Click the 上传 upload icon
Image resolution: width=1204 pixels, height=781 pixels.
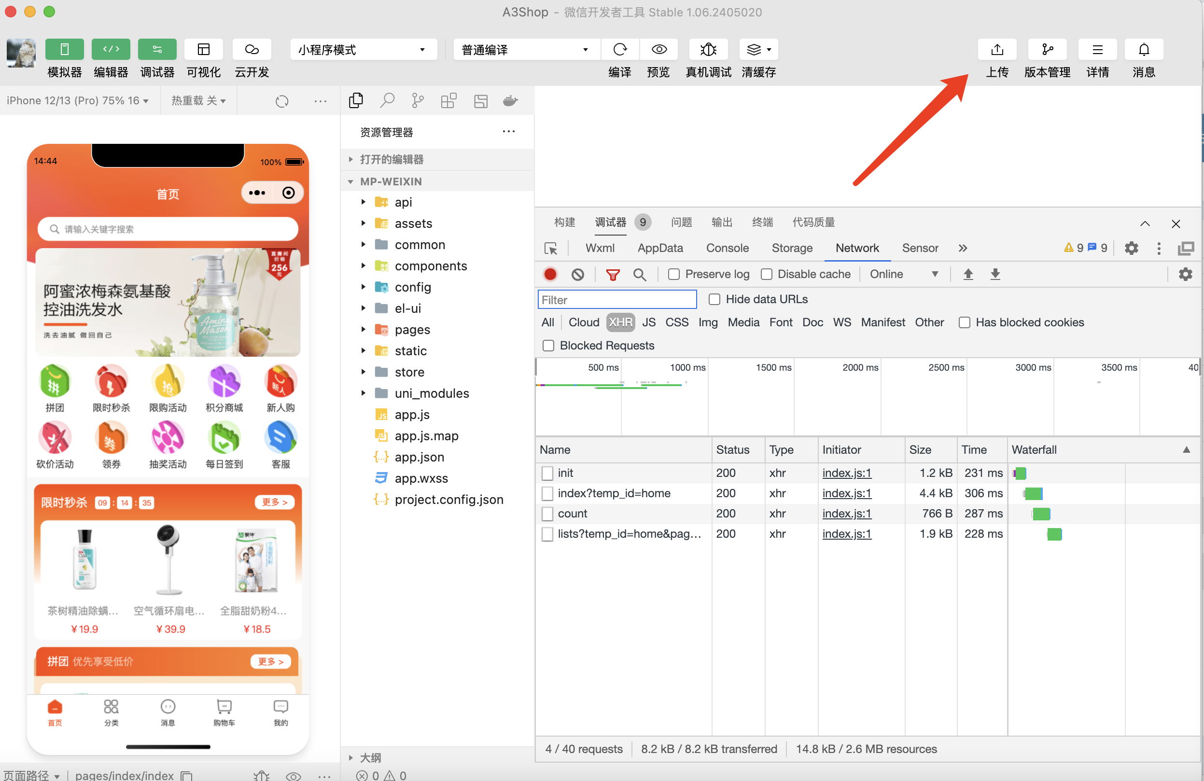[x=997, y=50]
